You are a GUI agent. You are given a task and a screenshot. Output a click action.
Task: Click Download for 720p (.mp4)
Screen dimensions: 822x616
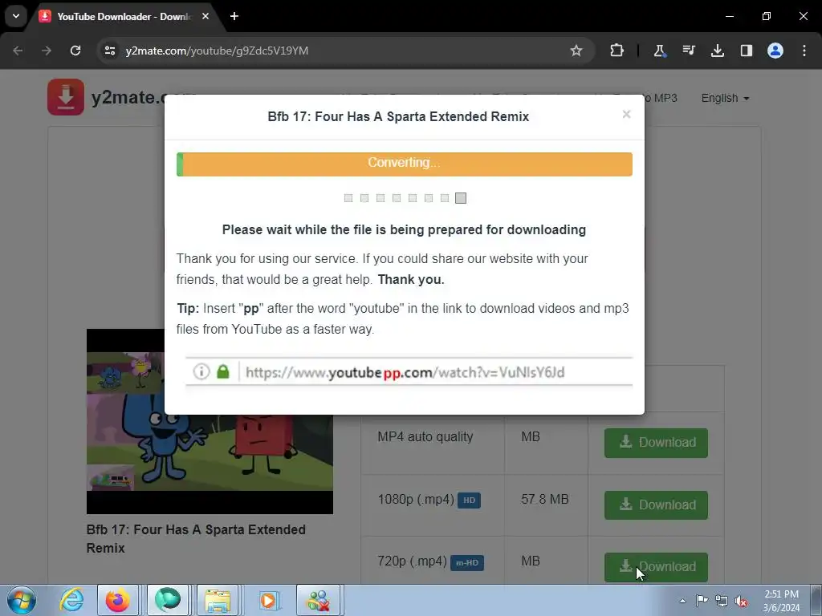pos(656,567)
